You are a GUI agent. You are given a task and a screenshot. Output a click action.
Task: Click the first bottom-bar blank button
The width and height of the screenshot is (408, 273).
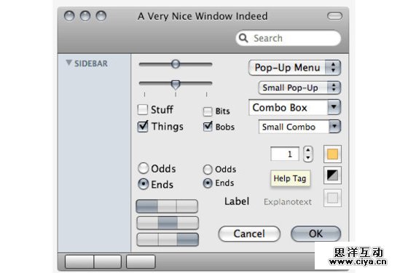click(x=79, y=261)
